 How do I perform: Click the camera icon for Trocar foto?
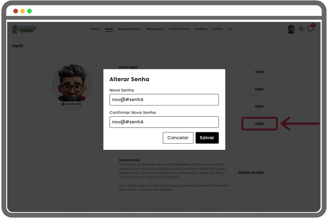(x=63, y=104)
